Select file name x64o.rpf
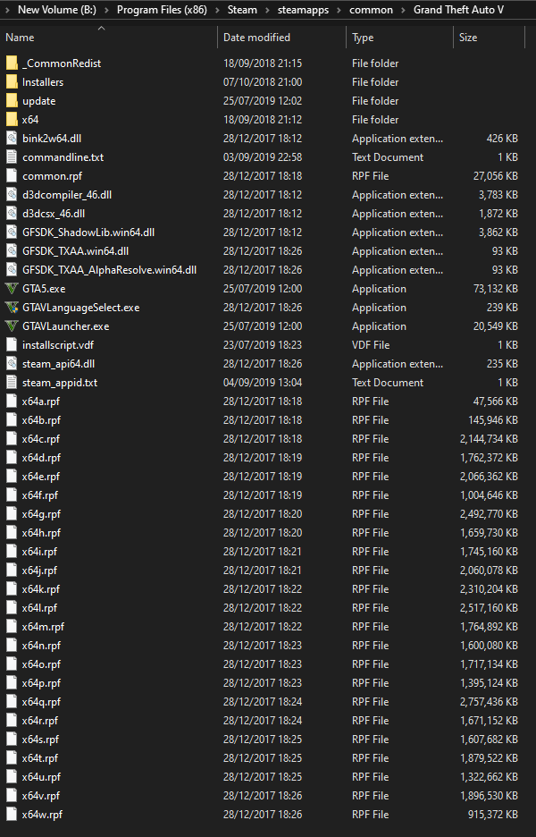Image resolution: width=536 pixels, height=837 pixels. (x=41, y=664)
